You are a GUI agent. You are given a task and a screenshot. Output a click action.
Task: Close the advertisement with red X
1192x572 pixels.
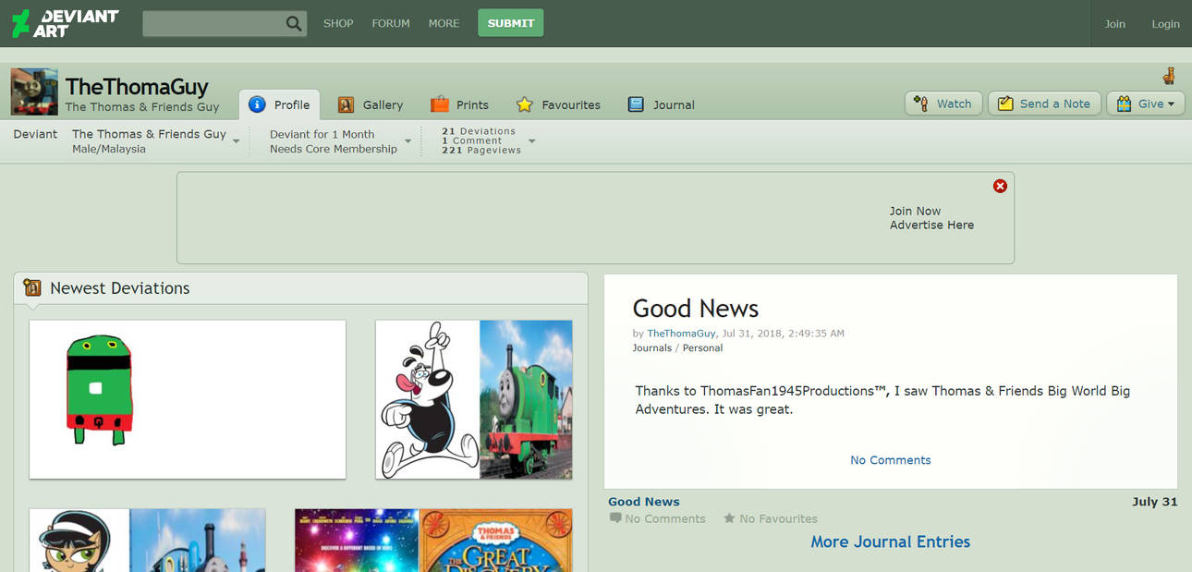(x=1000, y=186)
